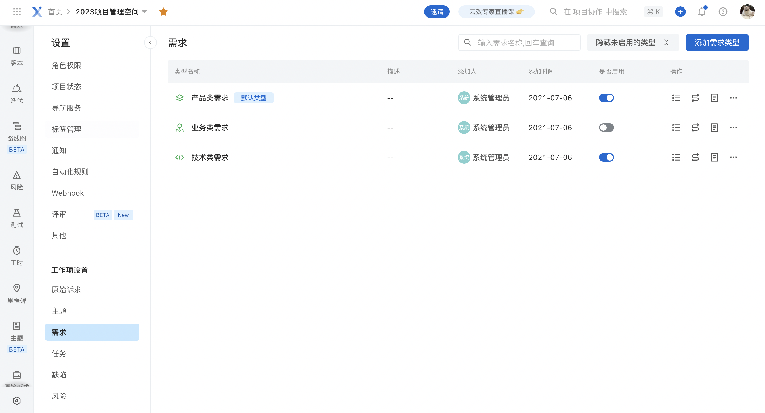The image size is (765, 413).
Task: Open the user avatar menu
Action: [x=747, y=12]
